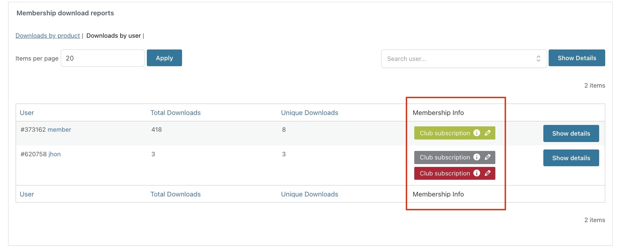
Task: Click the Items per page label
Action: [x=37, y=58]
